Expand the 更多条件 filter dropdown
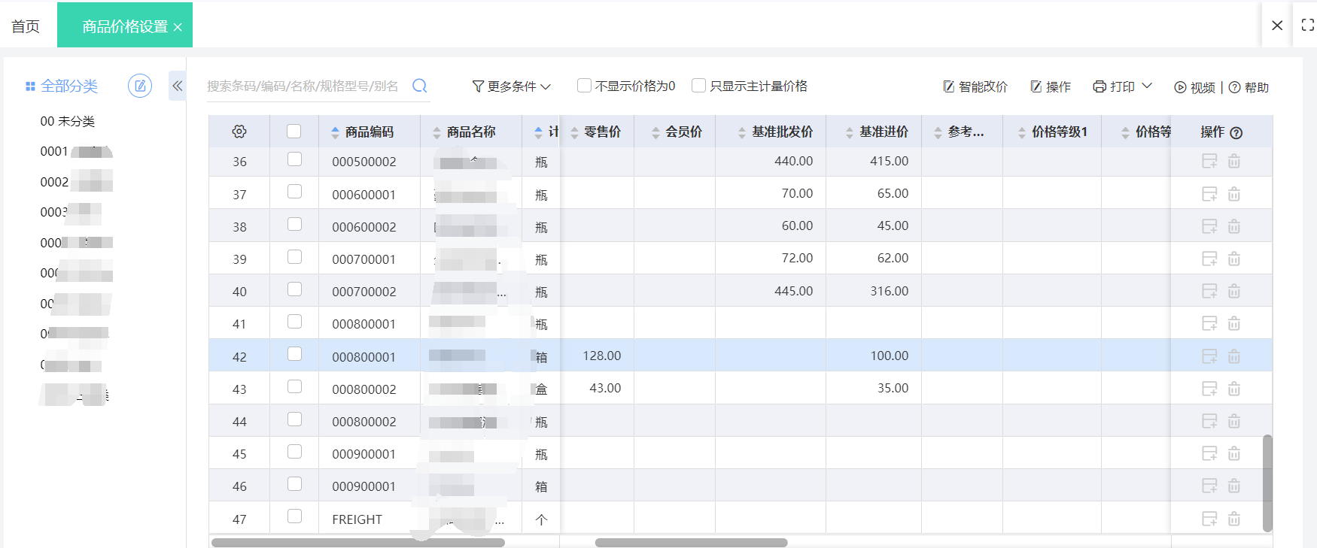1317x548 pixels. point(512,86)
